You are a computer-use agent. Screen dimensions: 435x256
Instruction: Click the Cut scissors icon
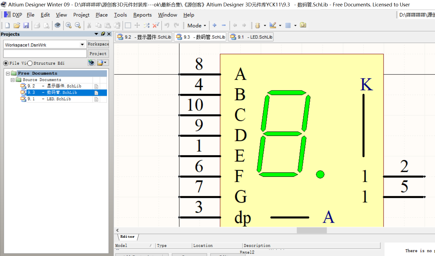click(89, 25)
